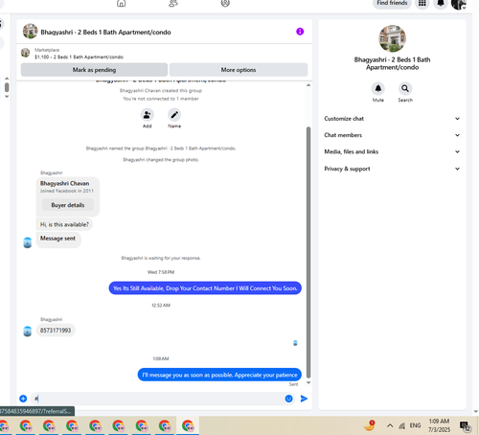Click the chat conversation scrollbar

click(x=308, y=252)
